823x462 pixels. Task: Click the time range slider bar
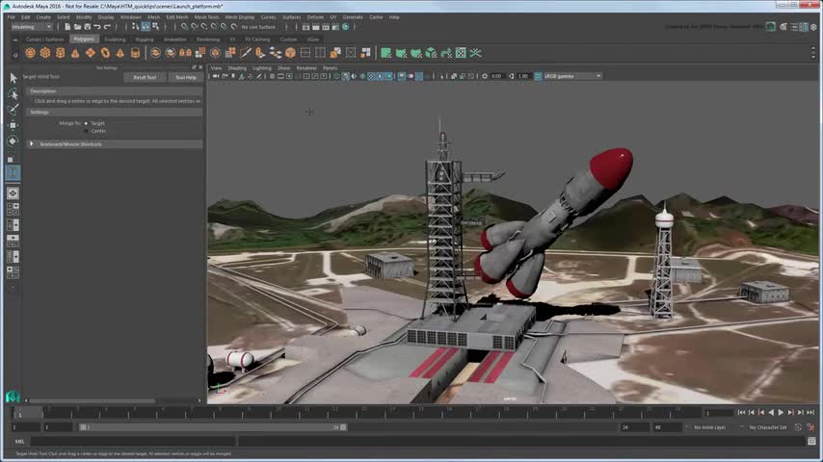tap(212, 426)
